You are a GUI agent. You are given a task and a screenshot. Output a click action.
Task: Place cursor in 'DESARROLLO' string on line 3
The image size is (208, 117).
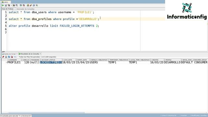click(x=88, y=19)
